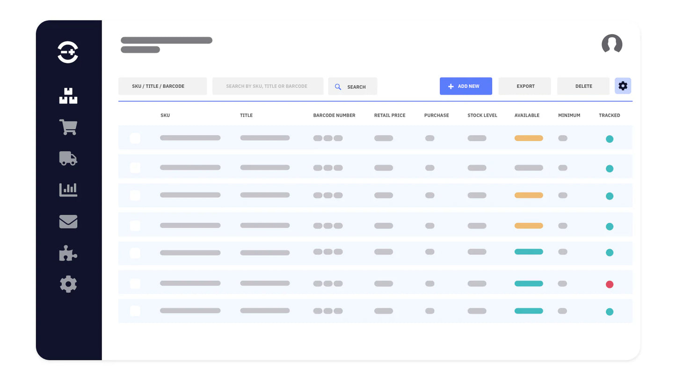Open the shipping truck section
This screenshot has height=380, width=676.
click(x=68, y=158)
